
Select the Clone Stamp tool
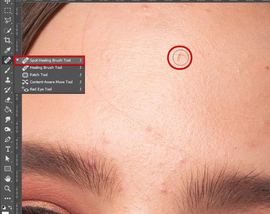[x=7, y=80]
